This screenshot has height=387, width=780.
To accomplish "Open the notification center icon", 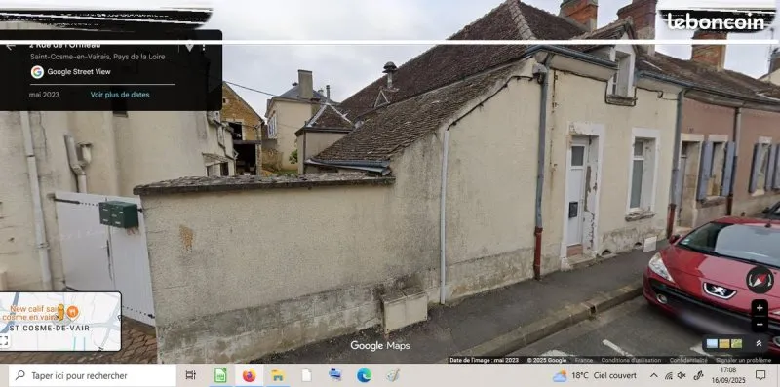I will 760,375.
